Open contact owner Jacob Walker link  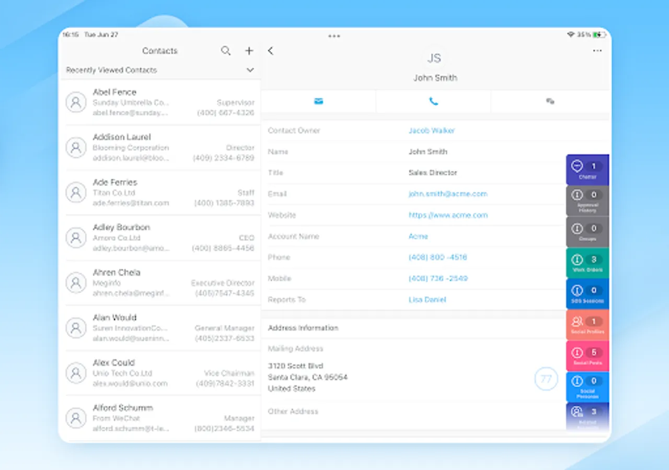point(432,131)
